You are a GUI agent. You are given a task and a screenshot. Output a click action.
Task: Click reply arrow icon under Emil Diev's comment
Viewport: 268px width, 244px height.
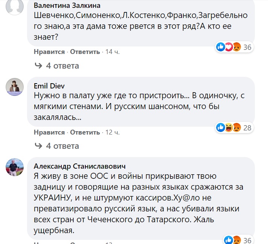click(38, 146)
